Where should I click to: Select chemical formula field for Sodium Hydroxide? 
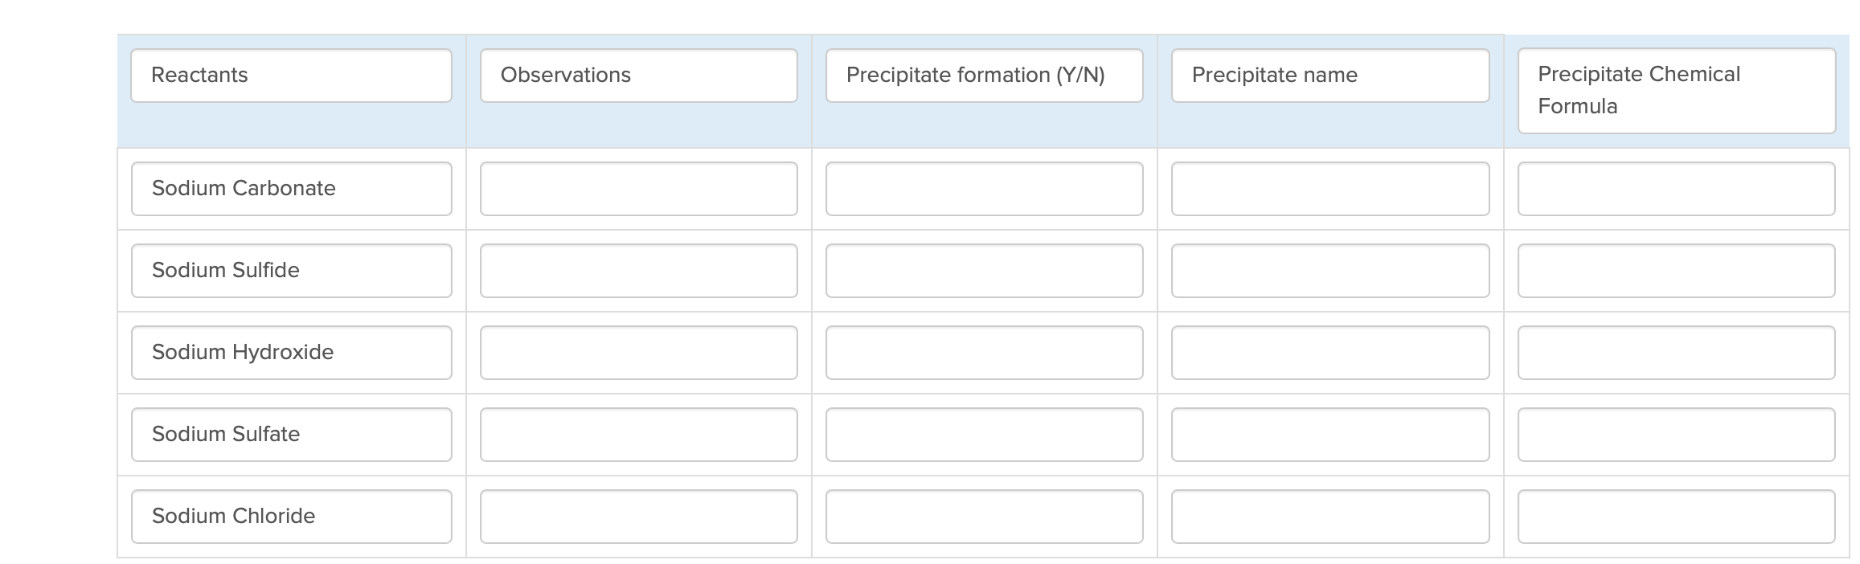[x=1676, y=353]
